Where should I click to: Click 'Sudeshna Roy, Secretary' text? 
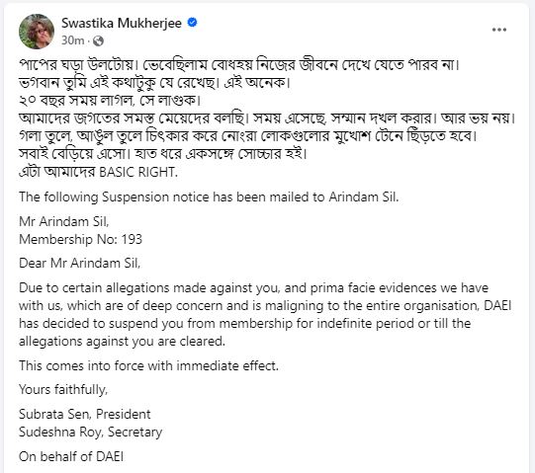pyautogui.click(x=90, y=432)
